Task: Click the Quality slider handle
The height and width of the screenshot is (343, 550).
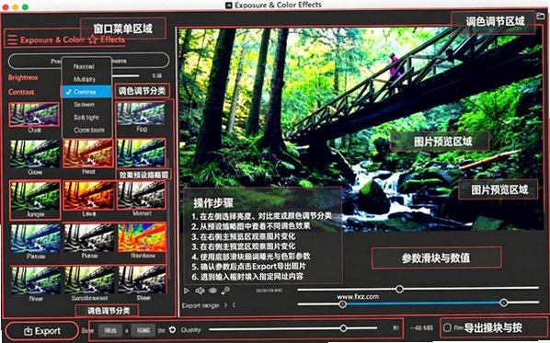Action: 343,328
